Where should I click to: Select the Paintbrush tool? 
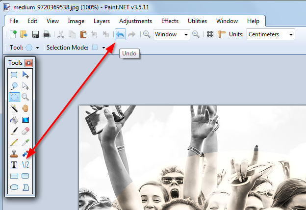point(14,131)
